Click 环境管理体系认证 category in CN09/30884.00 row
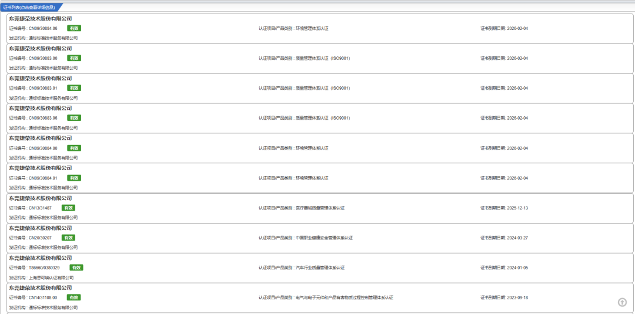This screenshot has height=314, width=635. pos(312,148)
